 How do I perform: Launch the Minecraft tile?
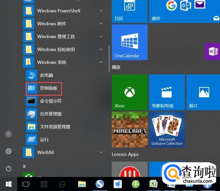coord(130,129)
